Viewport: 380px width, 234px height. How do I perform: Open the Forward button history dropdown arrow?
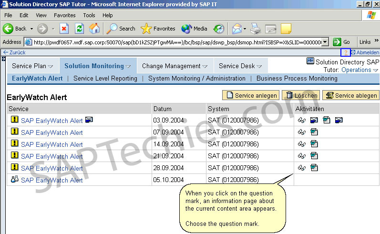[53, 29]
